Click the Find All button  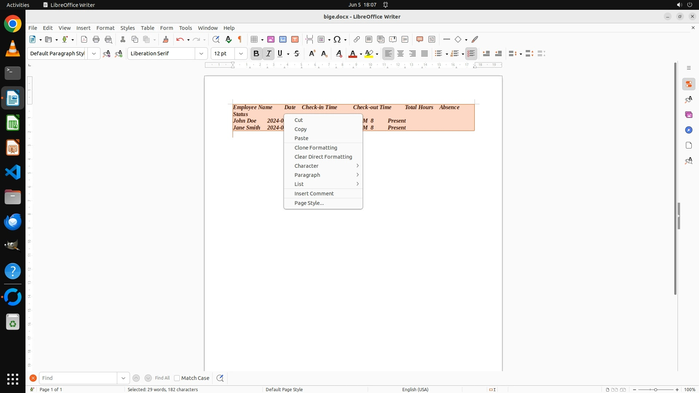[162, 378]
